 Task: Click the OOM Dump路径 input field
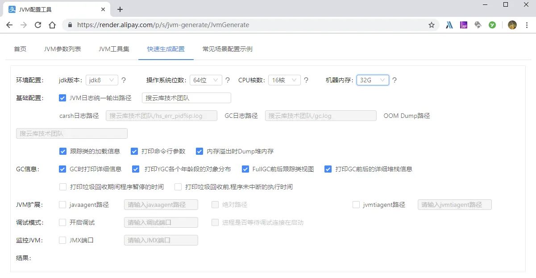pyautogui.click(x=72, y=133)
